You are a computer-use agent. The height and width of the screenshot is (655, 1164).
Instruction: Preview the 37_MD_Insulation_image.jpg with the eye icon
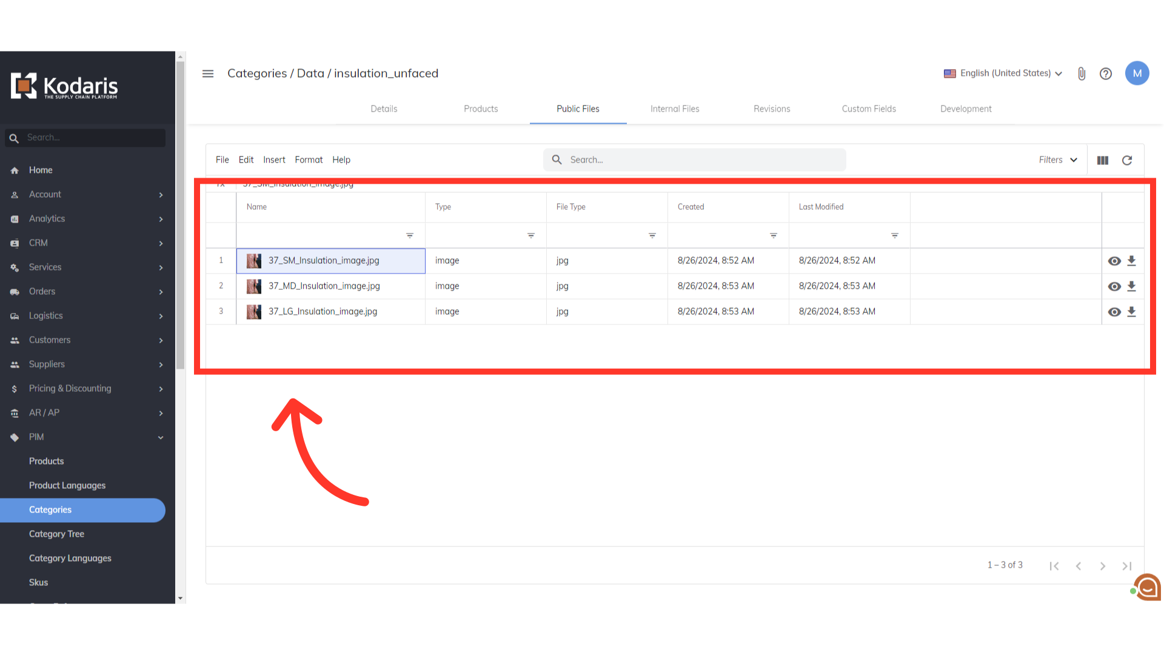pos(1114,286)
